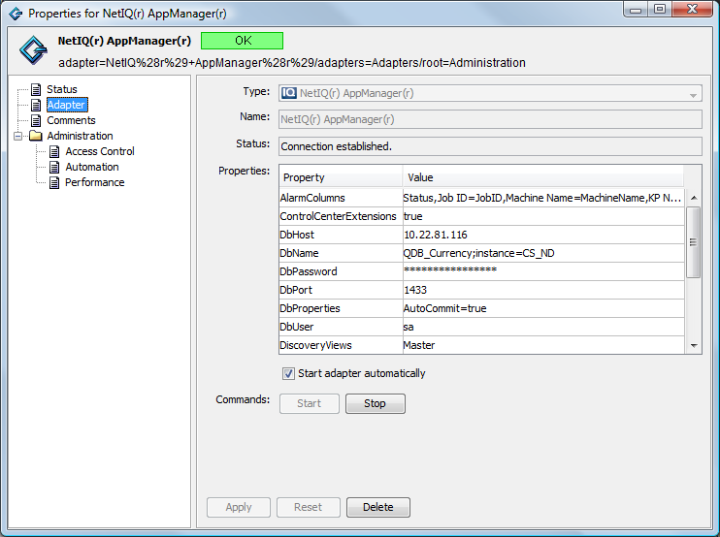Screen dimensions: 720x537
Task: Click the properties table scroll up arrow
Action: 694,198
